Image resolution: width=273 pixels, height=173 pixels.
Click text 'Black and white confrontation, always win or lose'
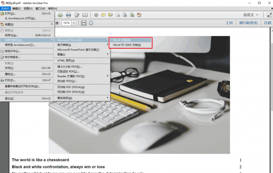coord(58,167)
